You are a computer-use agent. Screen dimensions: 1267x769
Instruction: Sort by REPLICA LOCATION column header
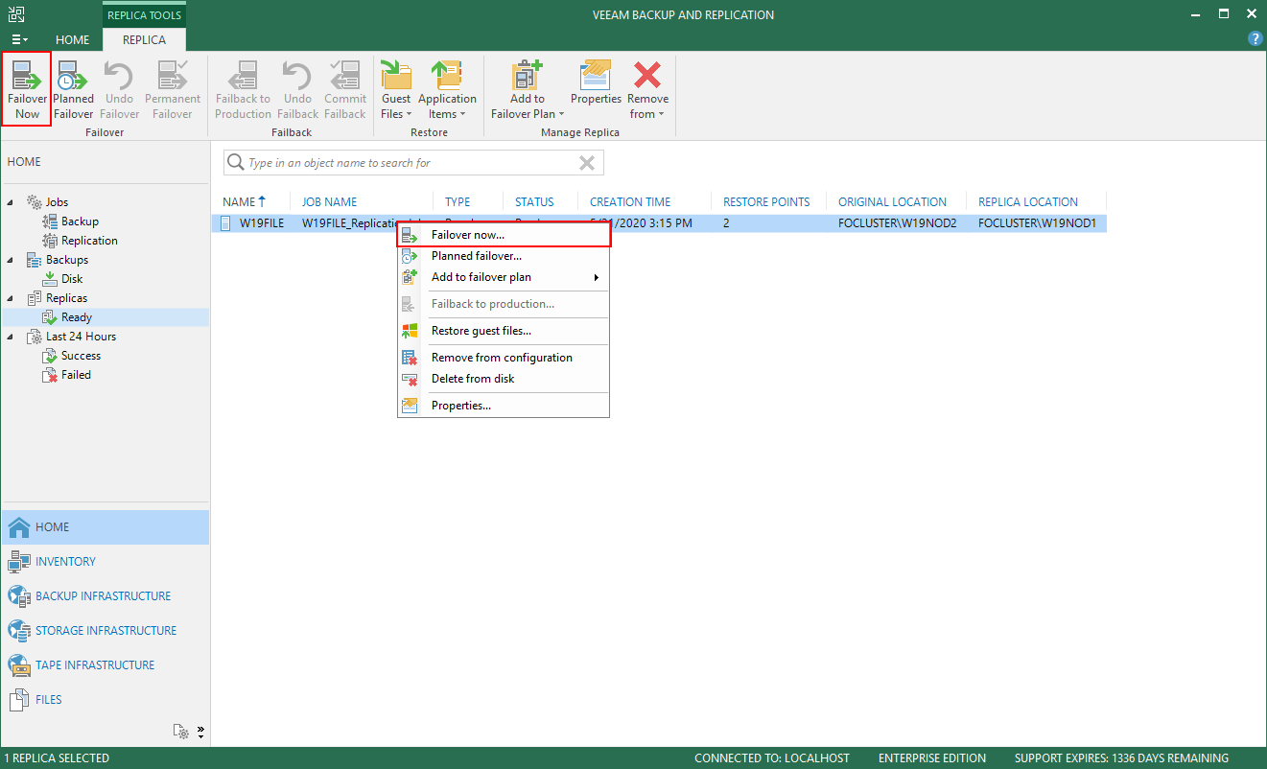pyautogui.click(x=1028, y=201)
